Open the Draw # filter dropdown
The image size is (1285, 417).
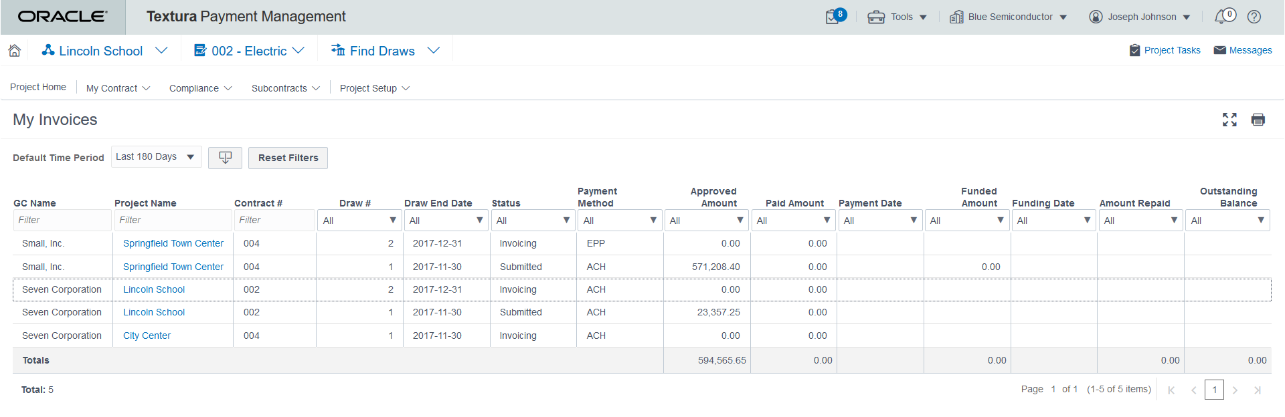(x=359, y=221)
